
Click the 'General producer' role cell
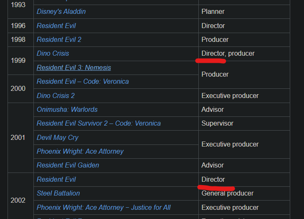click(228, 193)
